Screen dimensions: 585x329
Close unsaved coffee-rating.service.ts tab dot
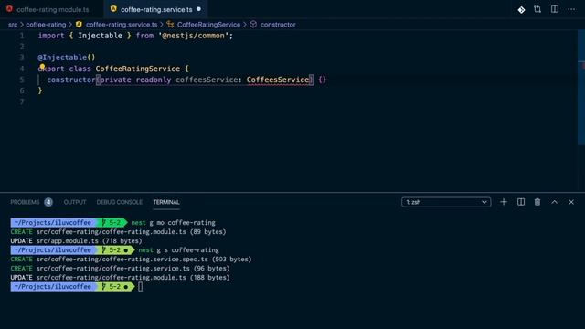click(x=199, y=9)
